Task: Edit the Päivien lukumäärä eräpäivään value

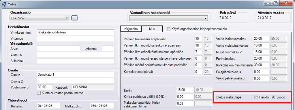Action: coord(198,39)
